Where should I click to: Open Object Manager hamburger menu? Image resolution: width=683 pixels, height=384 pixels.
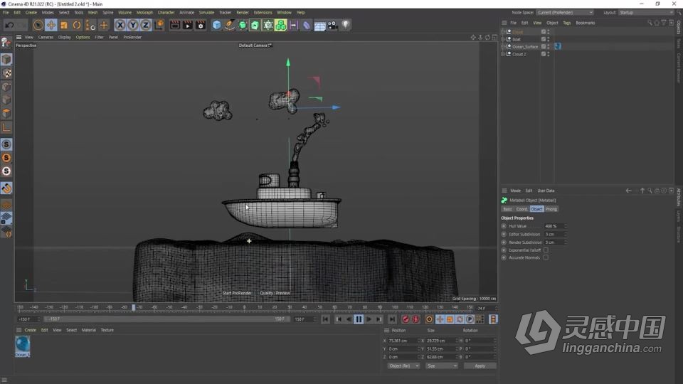pos(504,23)
